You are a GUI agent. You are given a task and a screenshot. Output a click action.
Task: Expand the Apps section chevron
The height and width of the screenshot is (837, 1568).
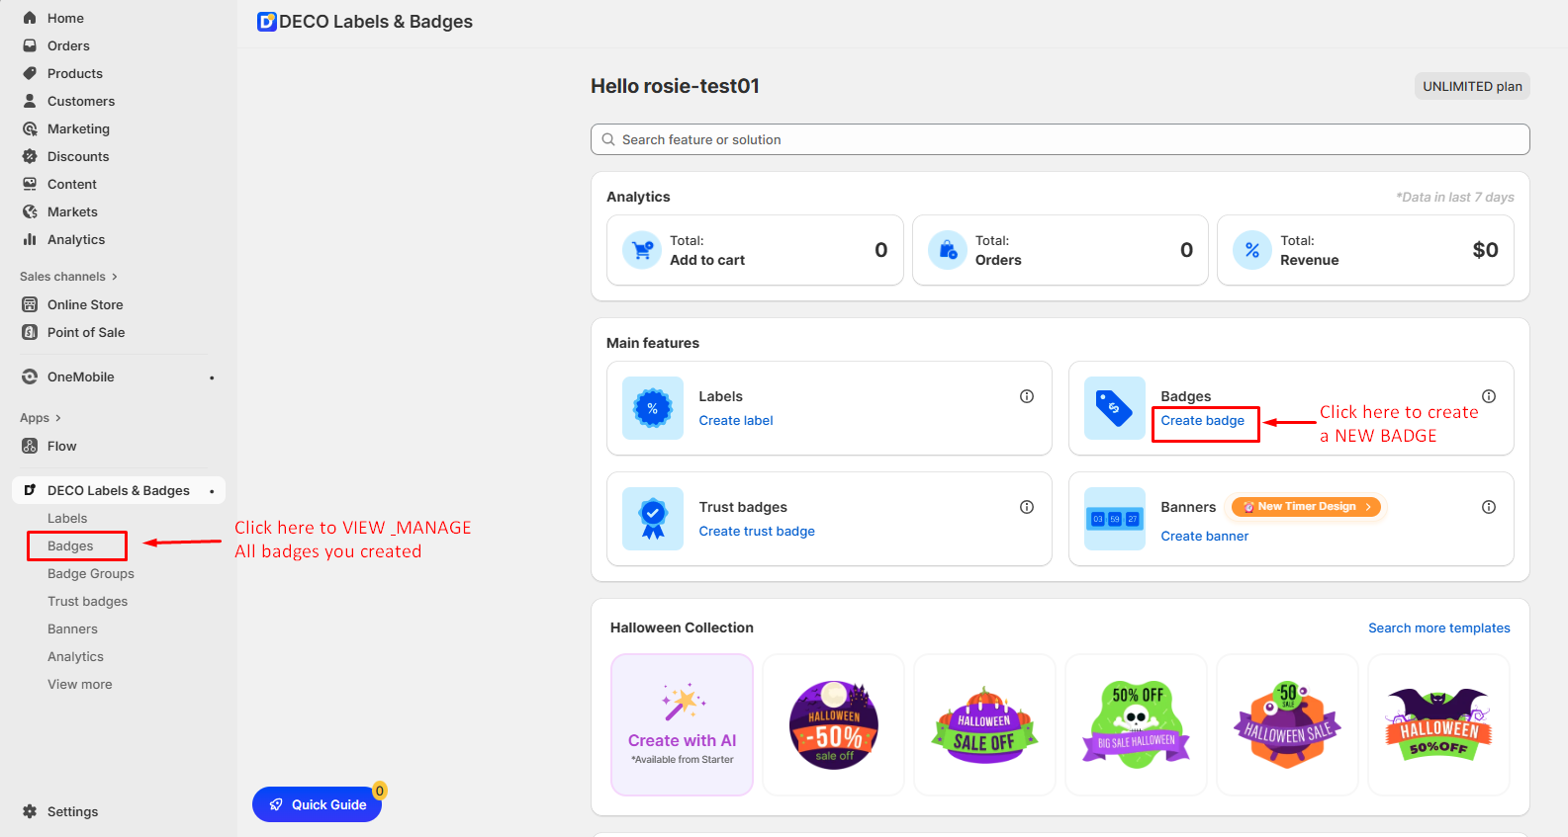[57, 418]
